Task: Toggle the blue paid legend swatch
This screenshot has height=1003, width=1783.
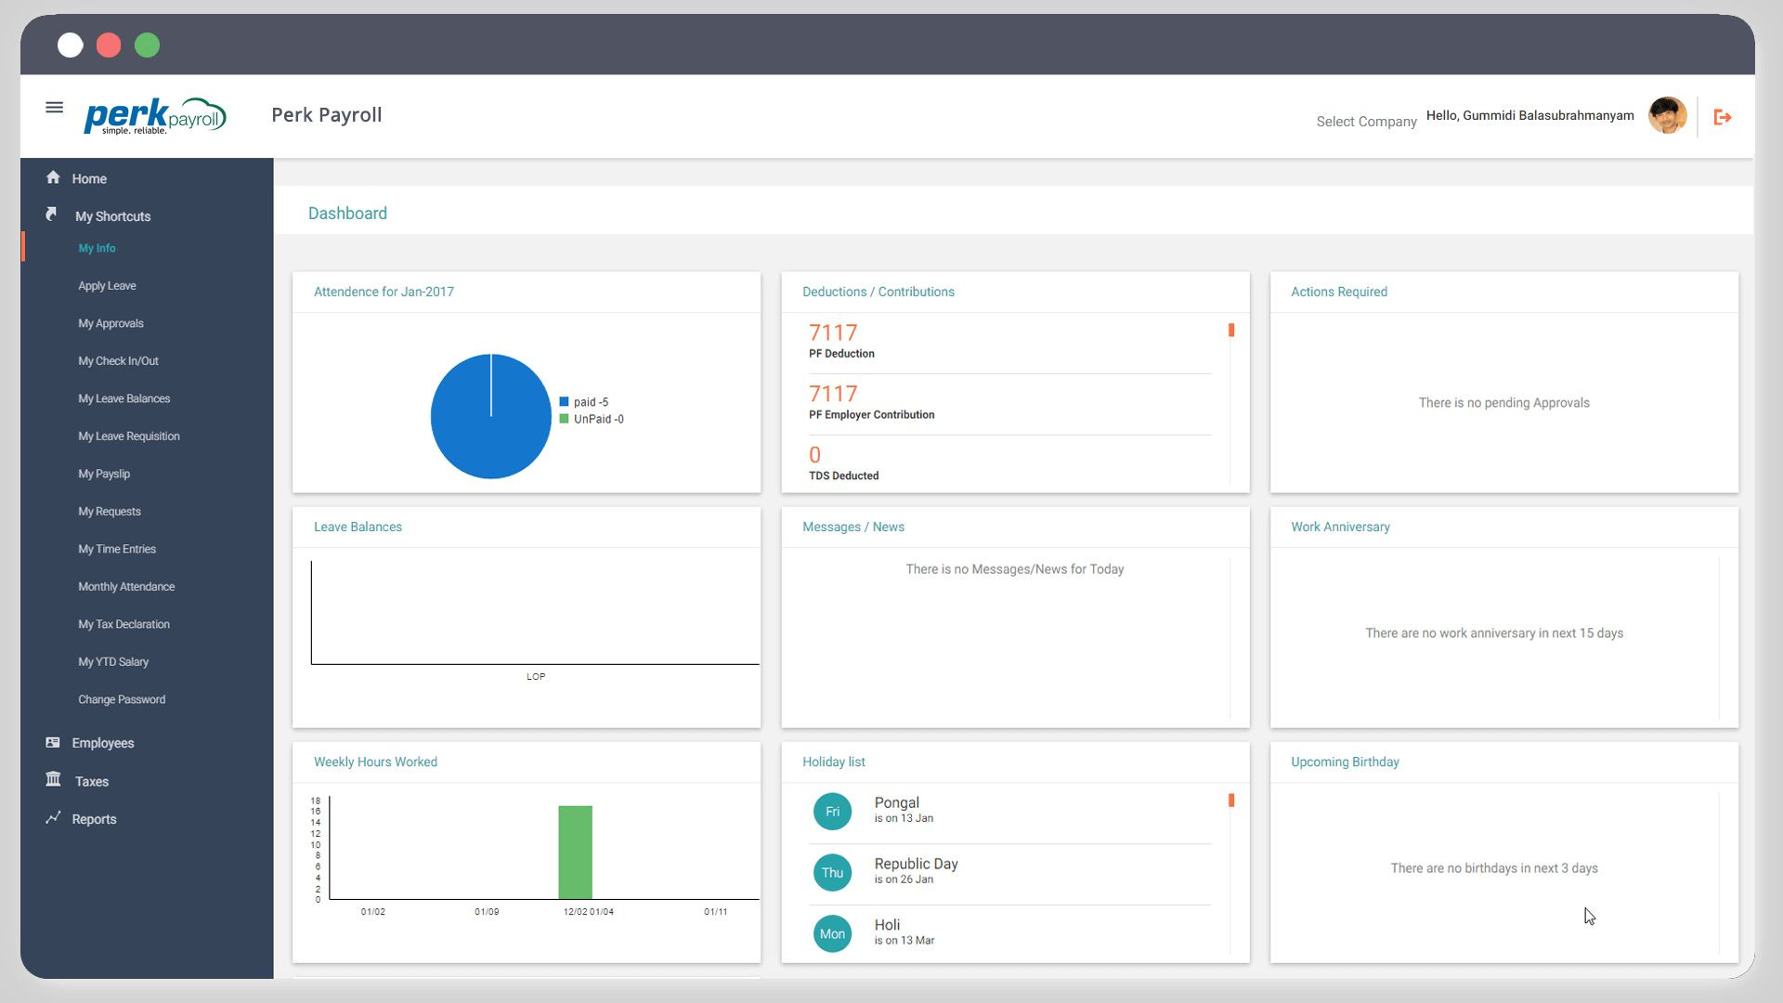Action: click(564, 402)
